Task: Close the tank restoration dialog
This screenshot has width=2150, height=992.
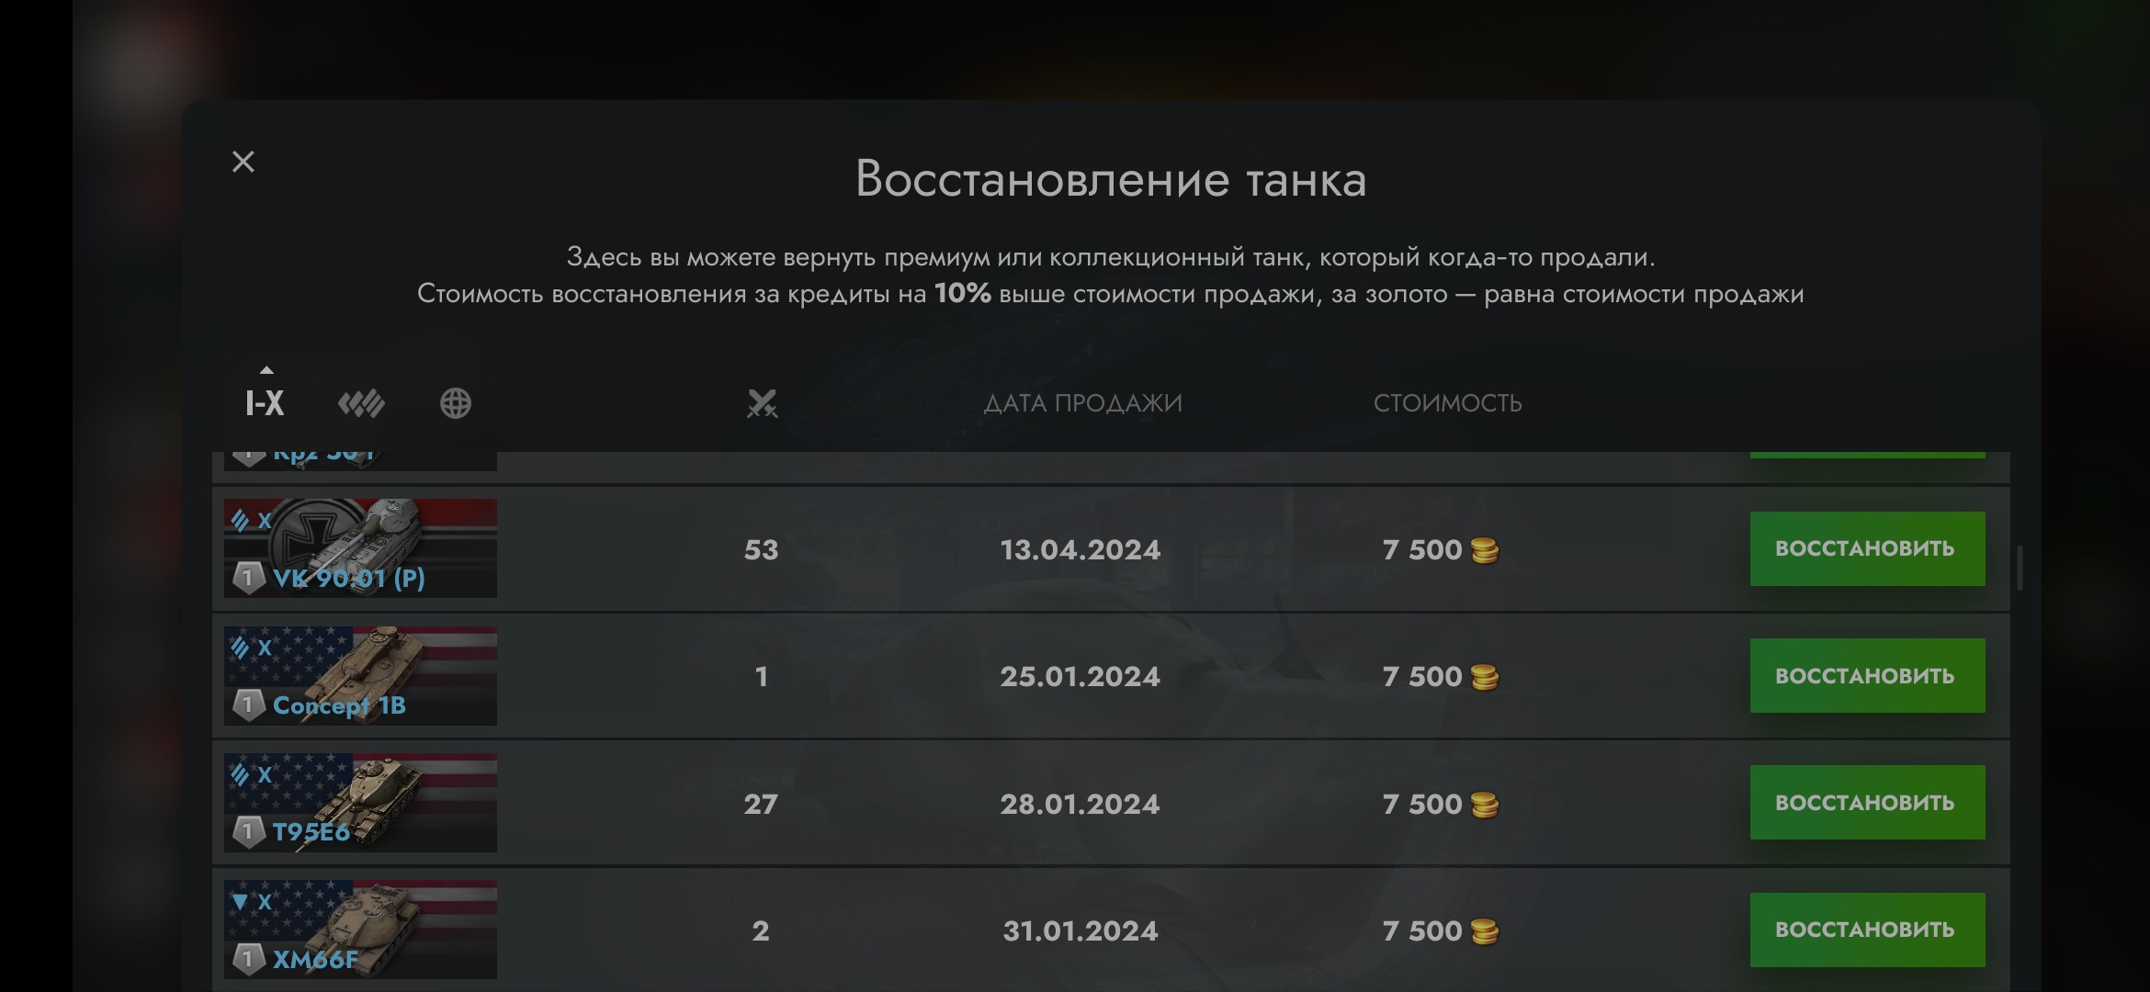Action: 243,163
